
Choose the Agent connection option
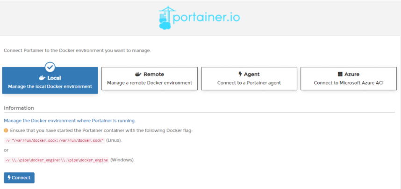tap(249, 79)
